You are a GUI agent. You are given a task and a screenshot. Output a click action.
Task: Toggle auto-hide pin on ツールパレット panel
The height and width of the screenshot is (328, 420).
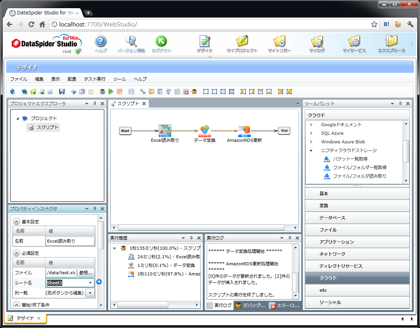point(399,104)
